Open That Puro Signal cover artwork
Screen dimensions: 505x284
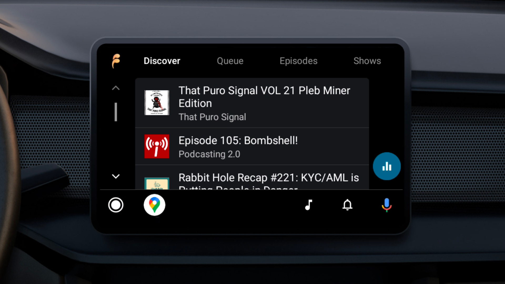(157, 103)
